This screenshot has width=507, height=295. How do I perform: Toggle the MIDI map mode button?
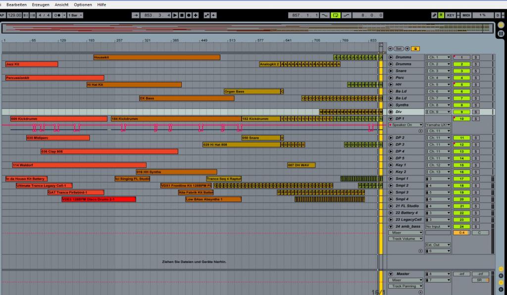pyautogui.click(x=466, y=15)
